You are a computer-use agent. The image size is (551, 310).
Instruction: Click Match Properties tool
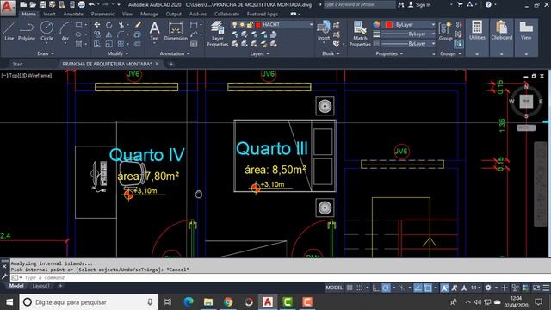(x=360, y=34)
